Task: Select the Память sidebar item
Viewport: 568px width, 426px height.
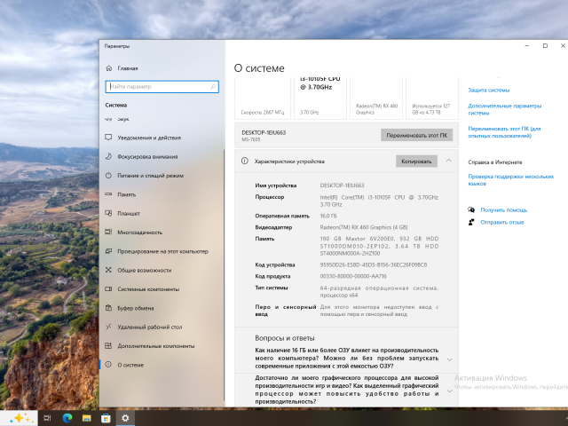Action: [126, 194]
